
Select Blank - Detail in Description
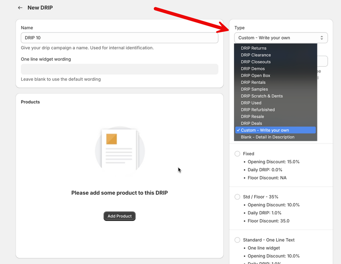(x=267, y=137)
